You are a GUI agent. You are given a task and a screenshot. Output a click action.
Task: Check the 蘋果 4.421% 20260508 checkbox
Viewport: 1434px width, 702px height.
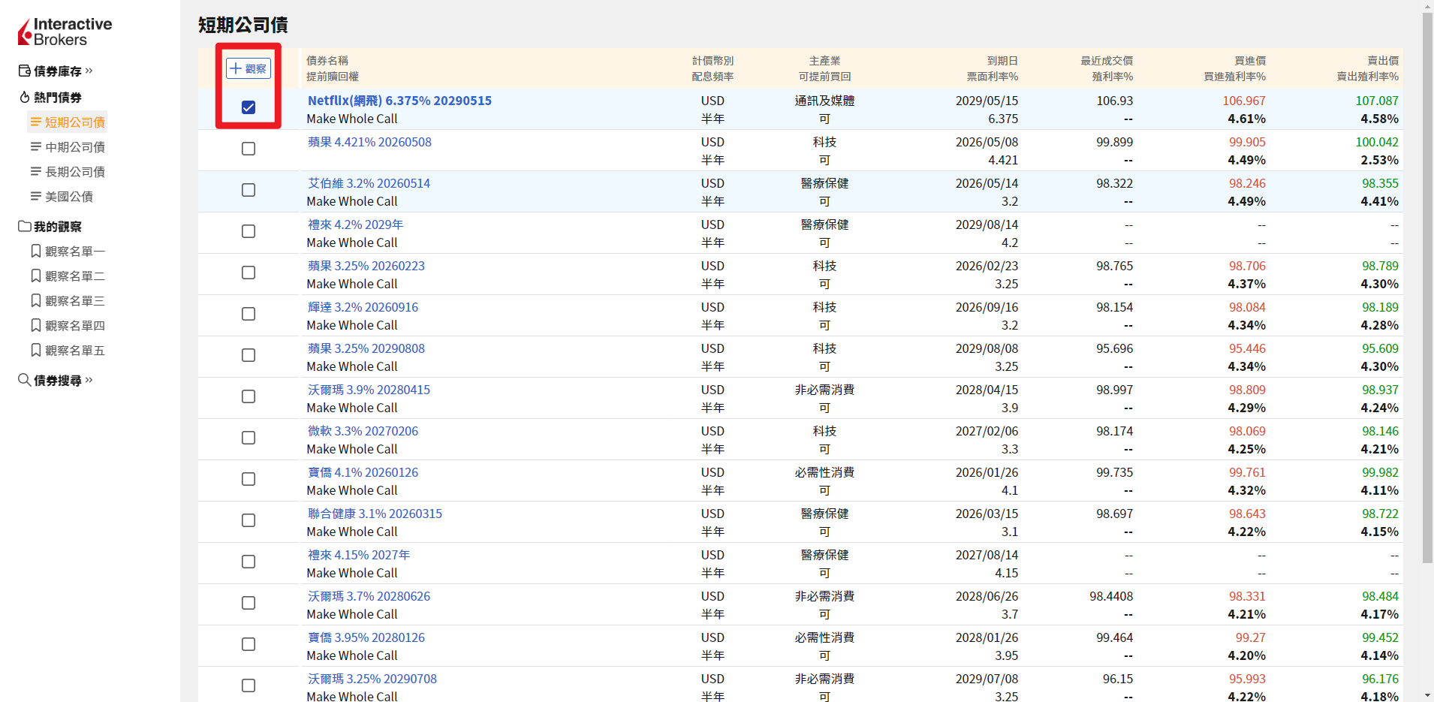(249, 149)
